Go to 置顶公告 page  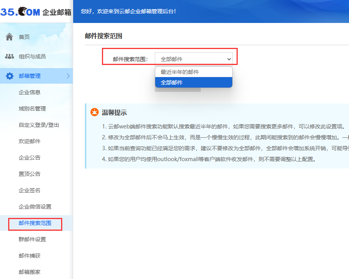[30, 174]
